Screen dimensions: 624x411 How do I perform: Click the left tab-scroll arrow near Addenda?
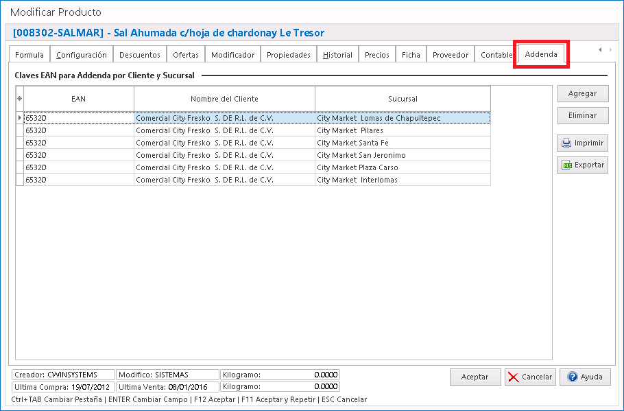pyautogui.click(x=599, y=49)
